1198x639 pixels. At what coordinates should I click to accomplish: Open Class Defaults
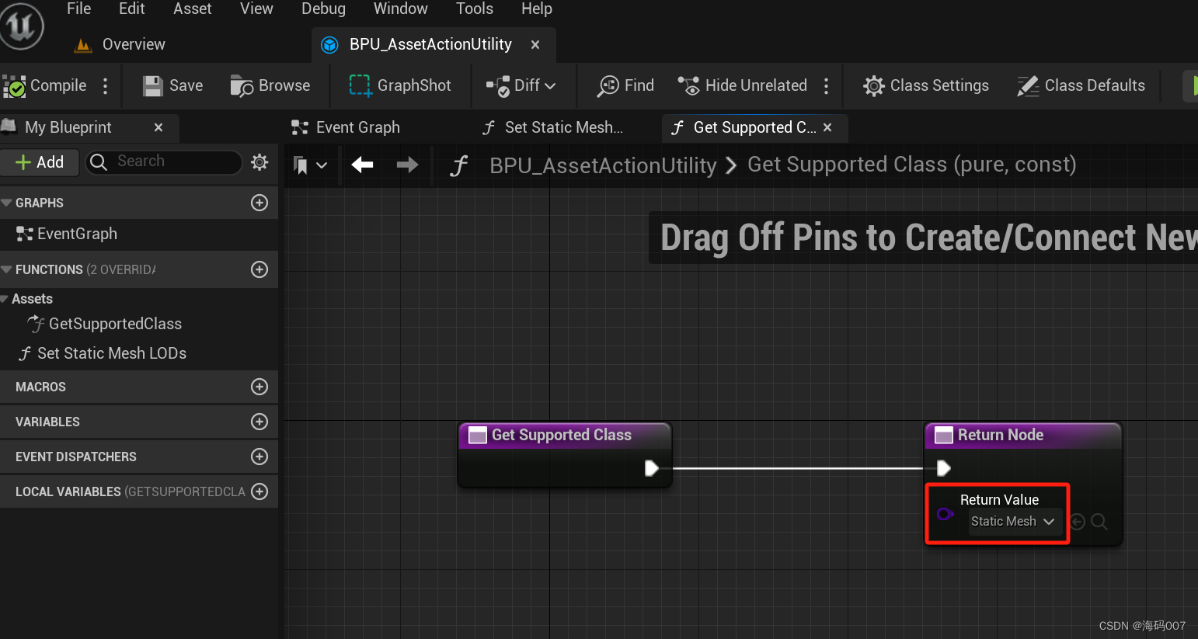click(x=1081, y=85)
